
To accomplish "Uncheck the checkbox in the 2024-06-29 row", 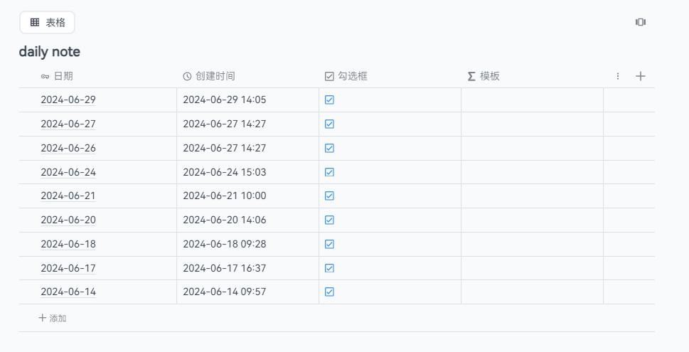I will [x=329, y=100].
